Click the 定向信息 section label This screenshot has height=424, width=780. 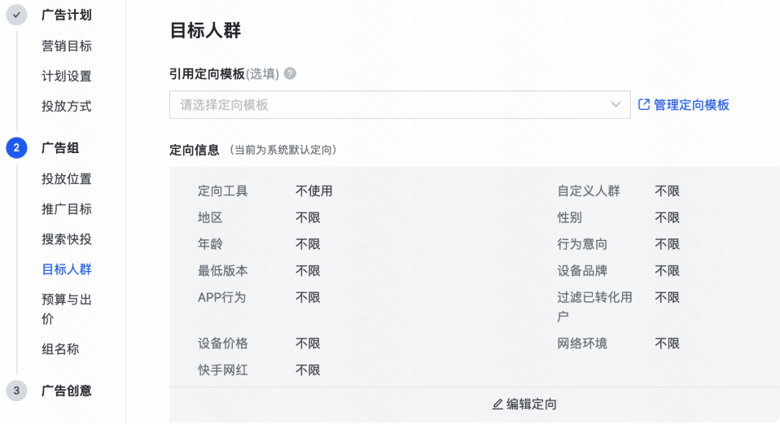194,150
